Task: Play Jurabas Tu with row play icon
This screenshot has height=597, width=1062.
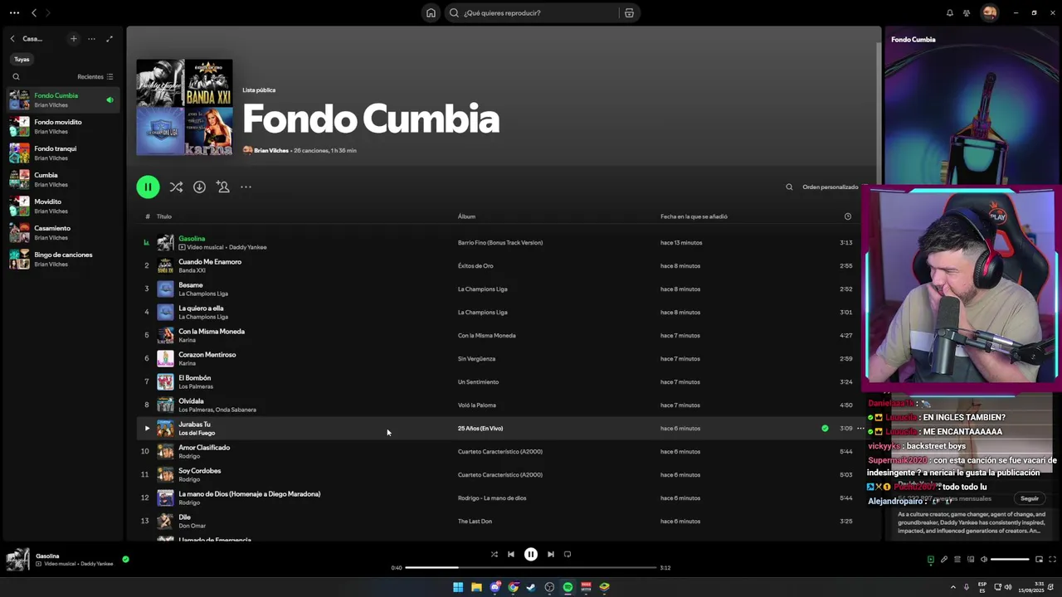Action: 147,428
